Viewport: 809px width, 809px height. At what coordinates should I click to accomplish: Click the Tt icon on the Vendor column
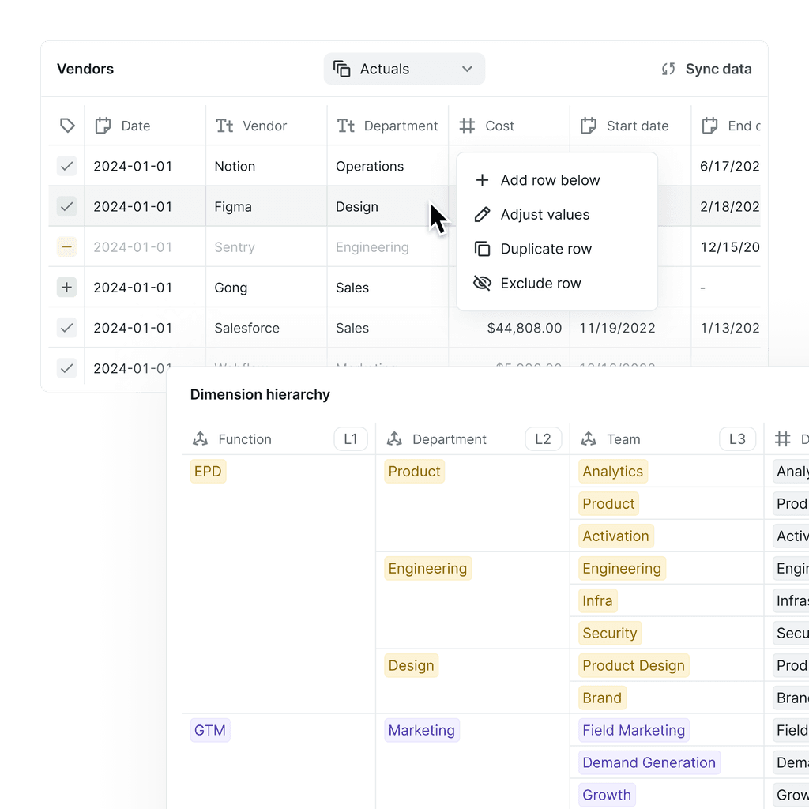pos(224,125)
